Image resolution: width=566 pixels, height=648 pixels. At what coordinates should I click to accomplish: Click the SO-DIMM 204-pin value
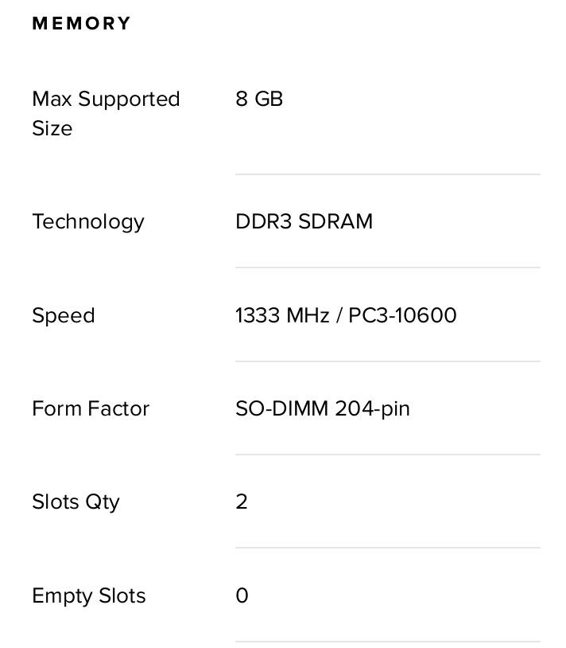(x=323, y=409)
